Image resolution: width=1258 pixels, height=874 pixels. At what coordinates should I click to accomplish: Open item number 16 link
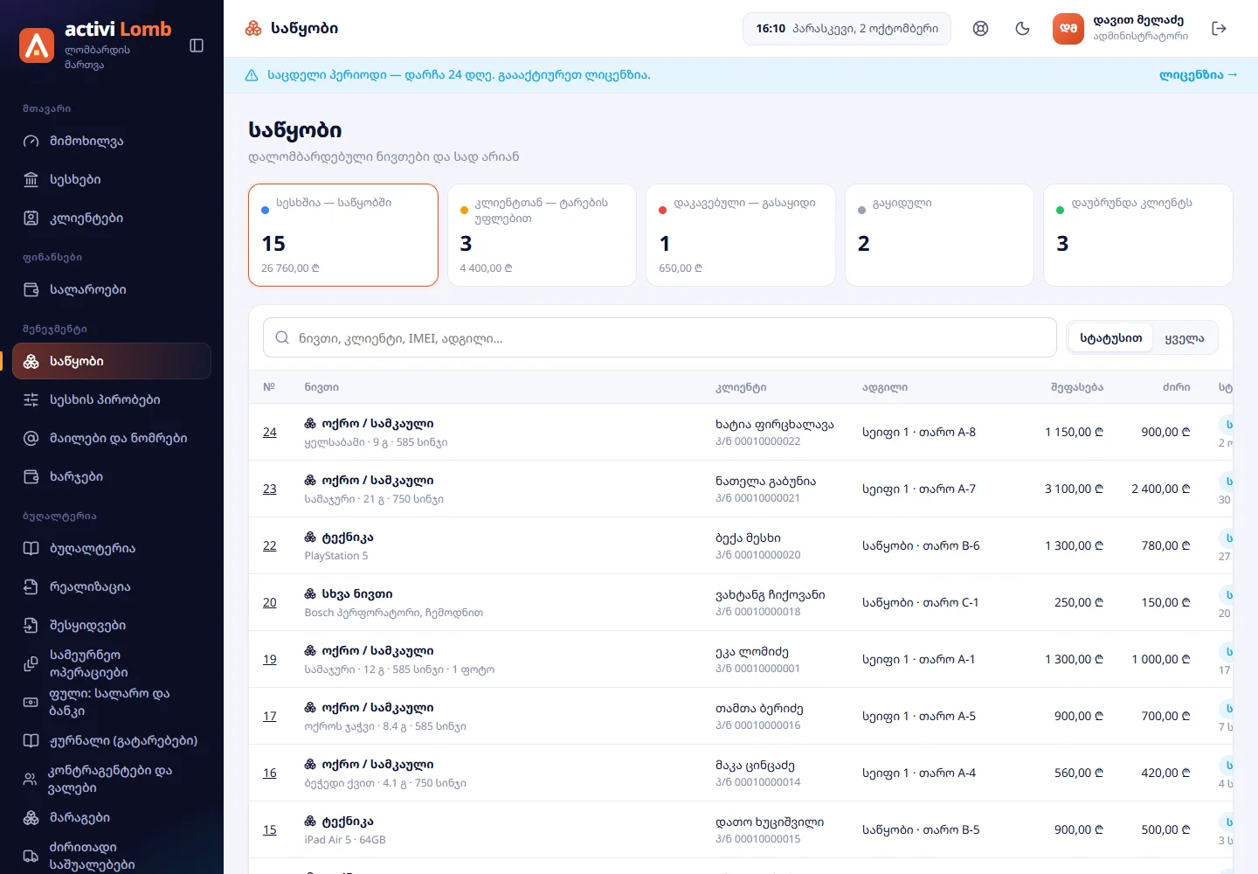tap(270, 773)
